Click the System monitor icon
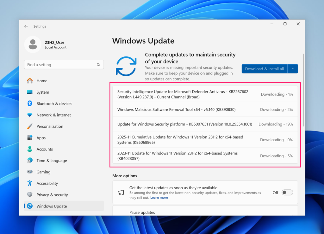324x234 pixels. pyautogui.click(x=30, y=92)
